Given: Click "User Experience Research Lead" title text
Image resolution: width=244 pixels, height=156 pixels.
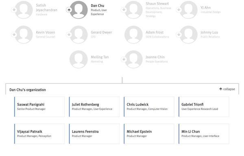Looking at the screenshot, I should tap(200, 109).
